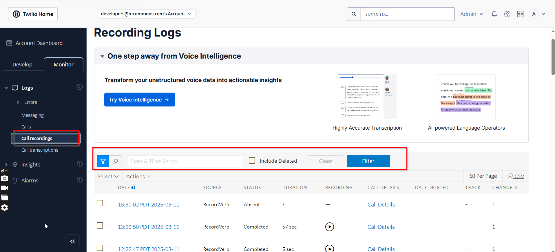Open the account switcher dropdown
The image size is (555, 252).
(x=146, y=14)
